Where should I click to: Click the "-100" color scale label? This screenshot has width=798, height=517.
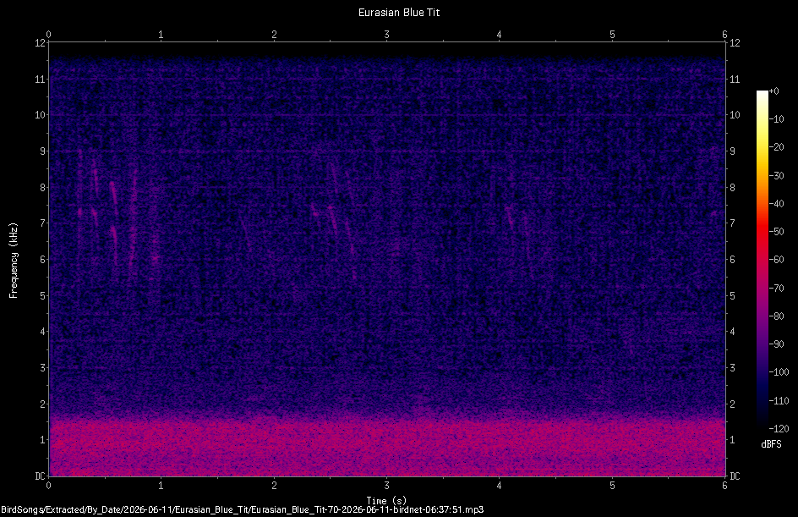point(779,372)
